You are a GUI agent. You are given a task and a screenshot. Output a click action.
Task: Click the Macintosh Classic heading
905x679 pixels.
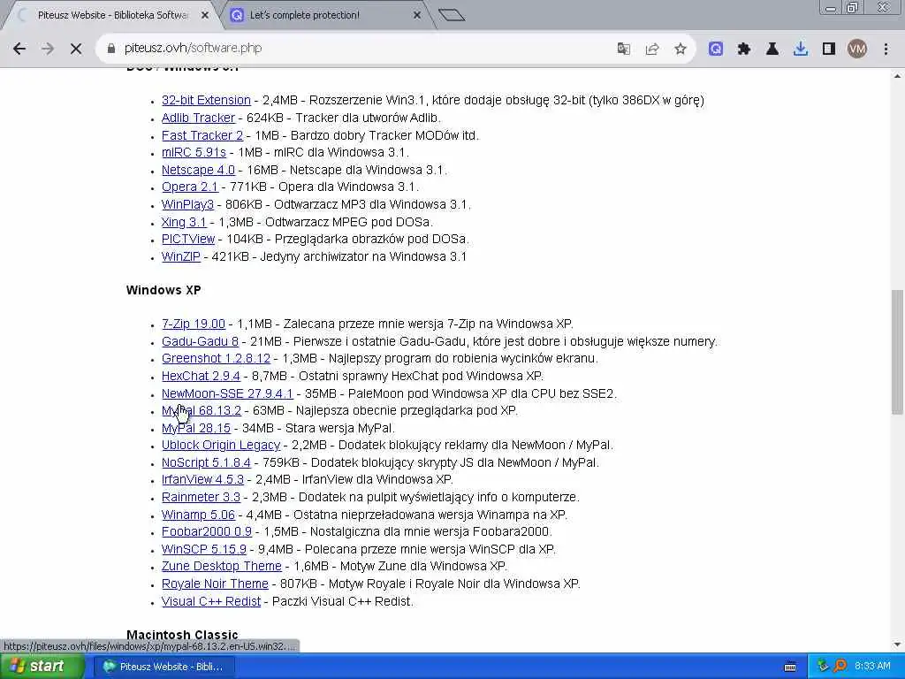[x=182, y=635]
